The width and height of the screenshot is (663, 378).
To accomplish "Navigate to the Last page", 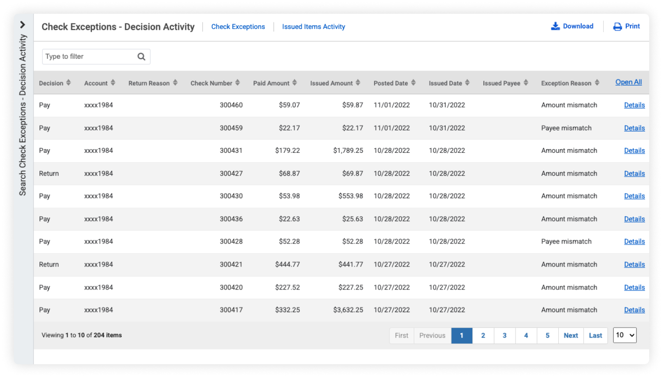I will [x=595, y=335].
